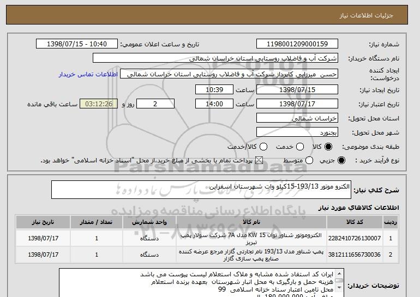Viewport: 420px width, 297px height.
Task: Click the پمپ شناور مدل 193/13 item name
Action: pyautogui.click(x=251, y=255)
